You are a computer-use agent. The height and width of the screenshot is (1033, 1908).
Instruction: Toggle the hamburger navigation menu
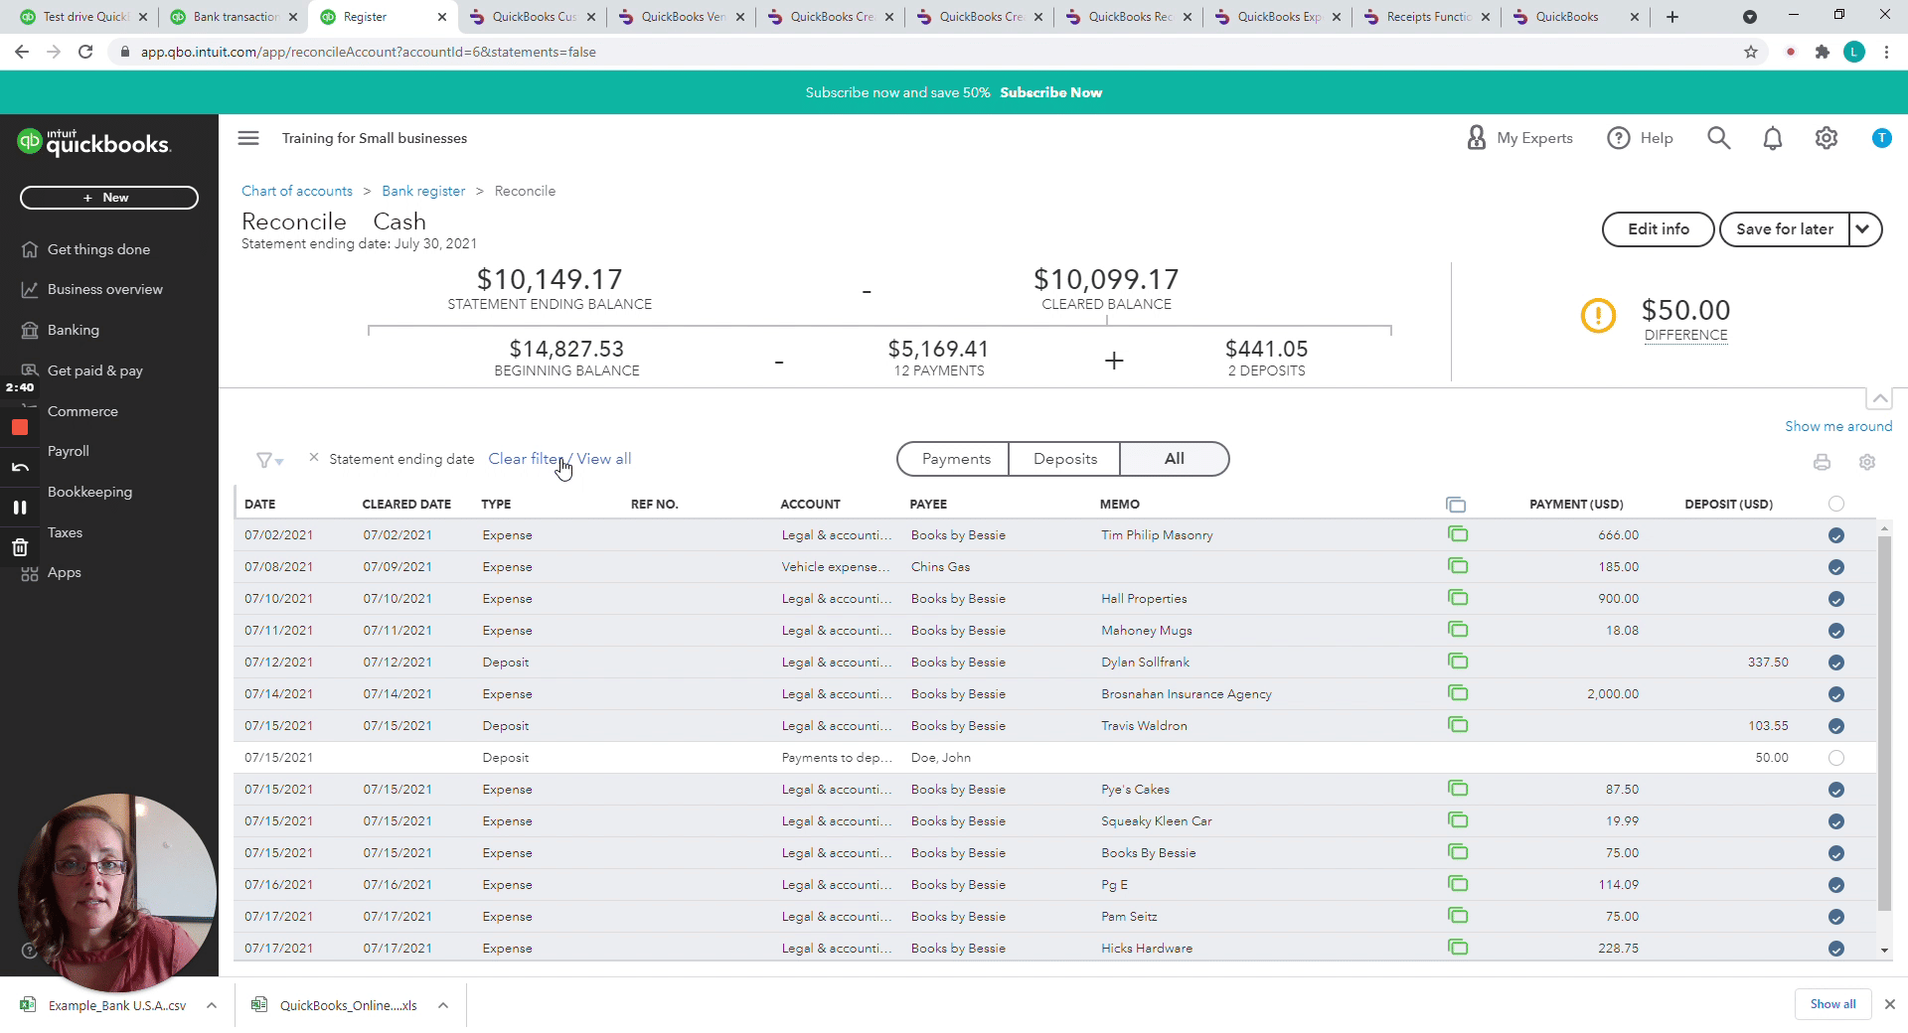coord(248,138)
